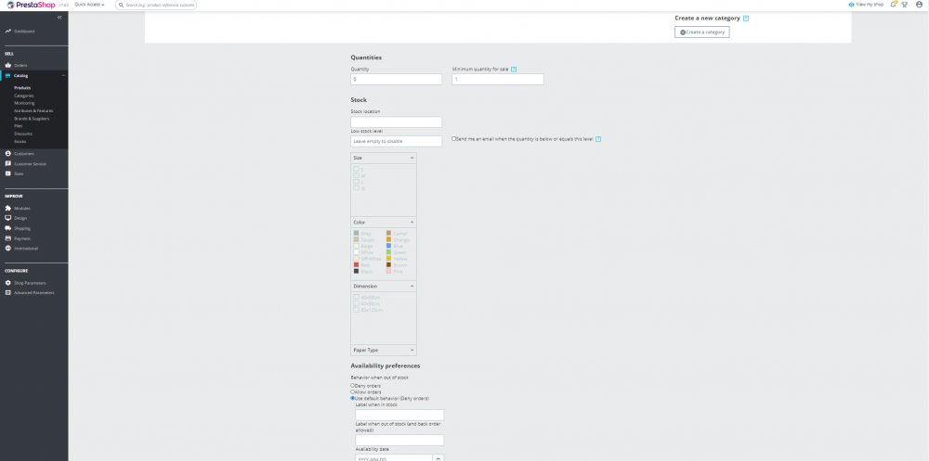Open Discounts in the Catalog menu

point(23,134)
